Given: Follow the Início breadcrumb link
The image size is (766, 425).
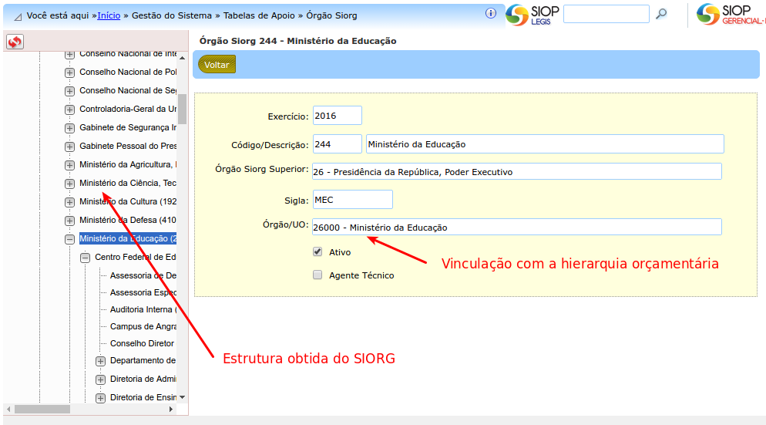Looking at the screenshot, I should pyautogui.click(x=109, y=15).
